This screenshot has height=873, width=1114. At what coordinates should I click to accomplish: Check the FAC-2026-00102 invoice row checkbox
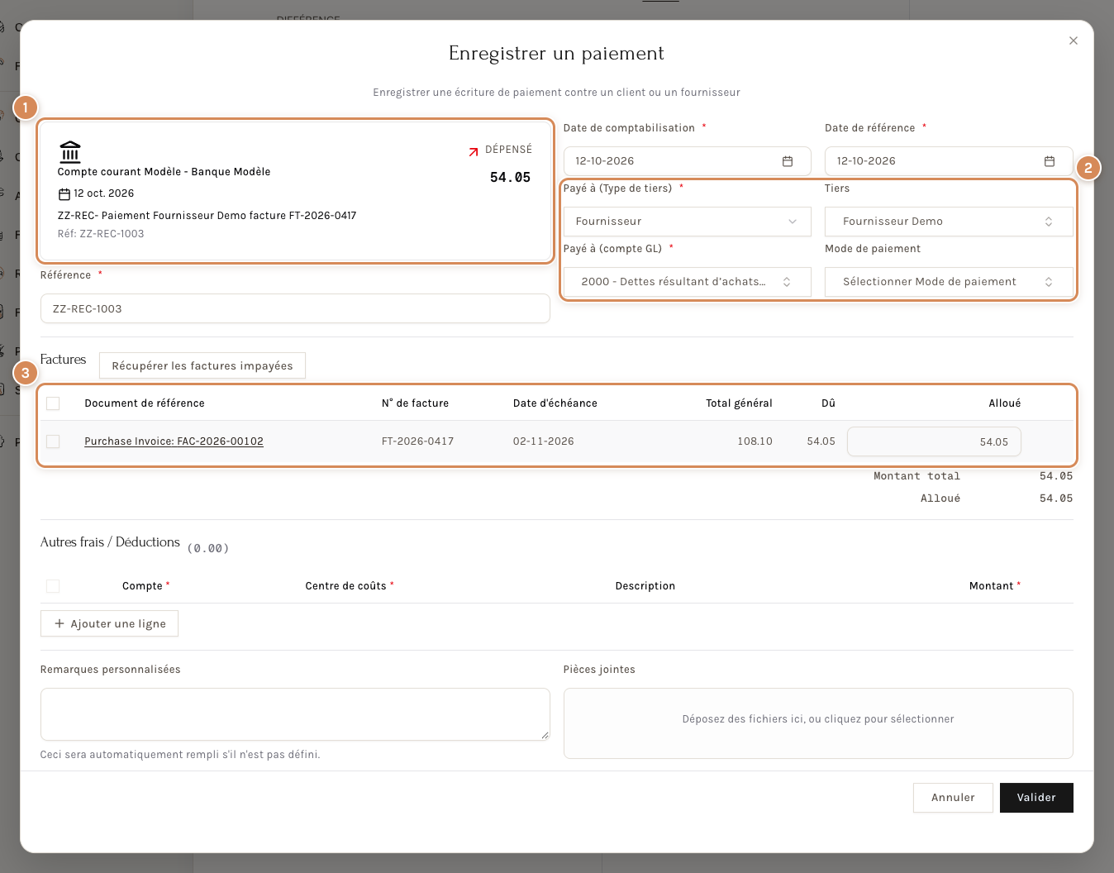[x=53, y=441]
